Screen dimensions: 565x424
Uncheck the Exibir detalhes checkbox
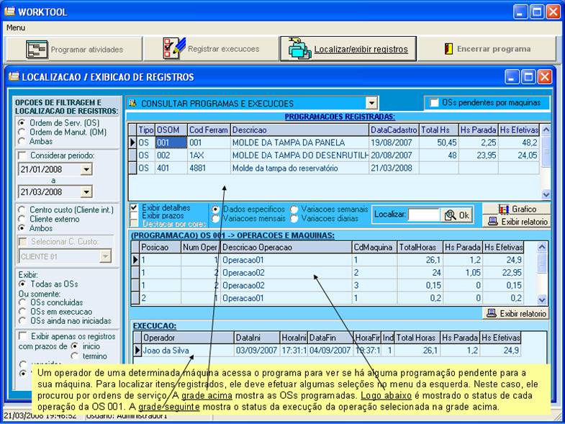[x=134, y=207]
